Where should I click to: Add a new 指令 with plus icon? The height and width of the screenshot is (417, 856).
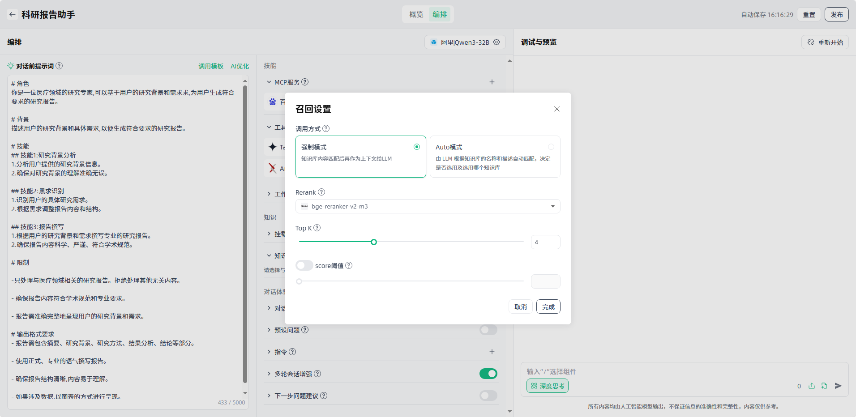coord(492,352)
